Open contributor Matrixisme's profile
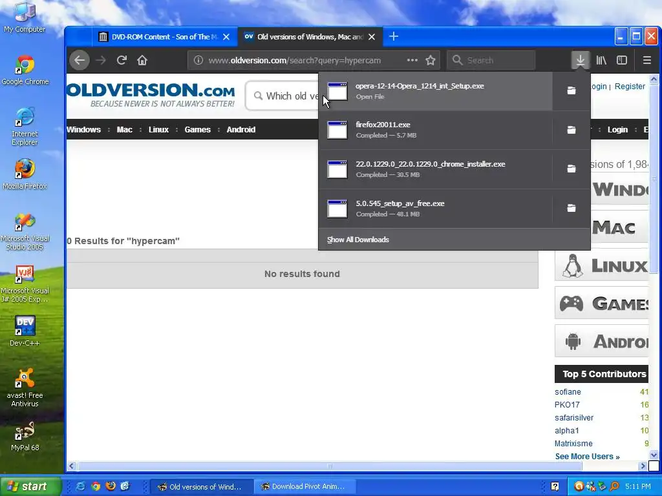Image resolution: width=662 pixels, height=496 pixels. [x=573, y=444]
